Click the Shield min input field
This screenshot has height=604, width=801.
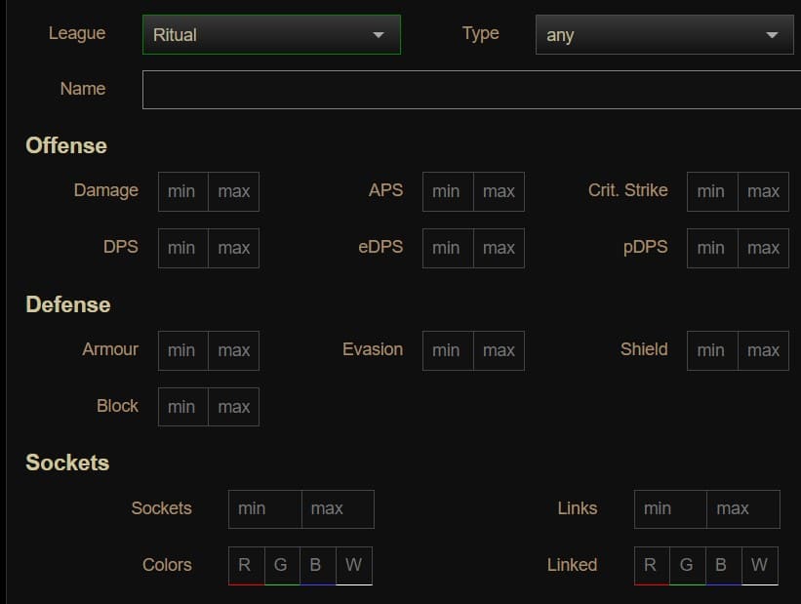[711, 350]
